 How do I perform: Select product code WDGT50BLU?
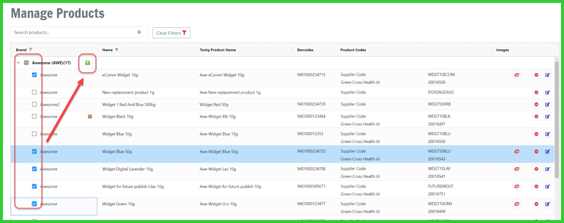click(439, 151)
